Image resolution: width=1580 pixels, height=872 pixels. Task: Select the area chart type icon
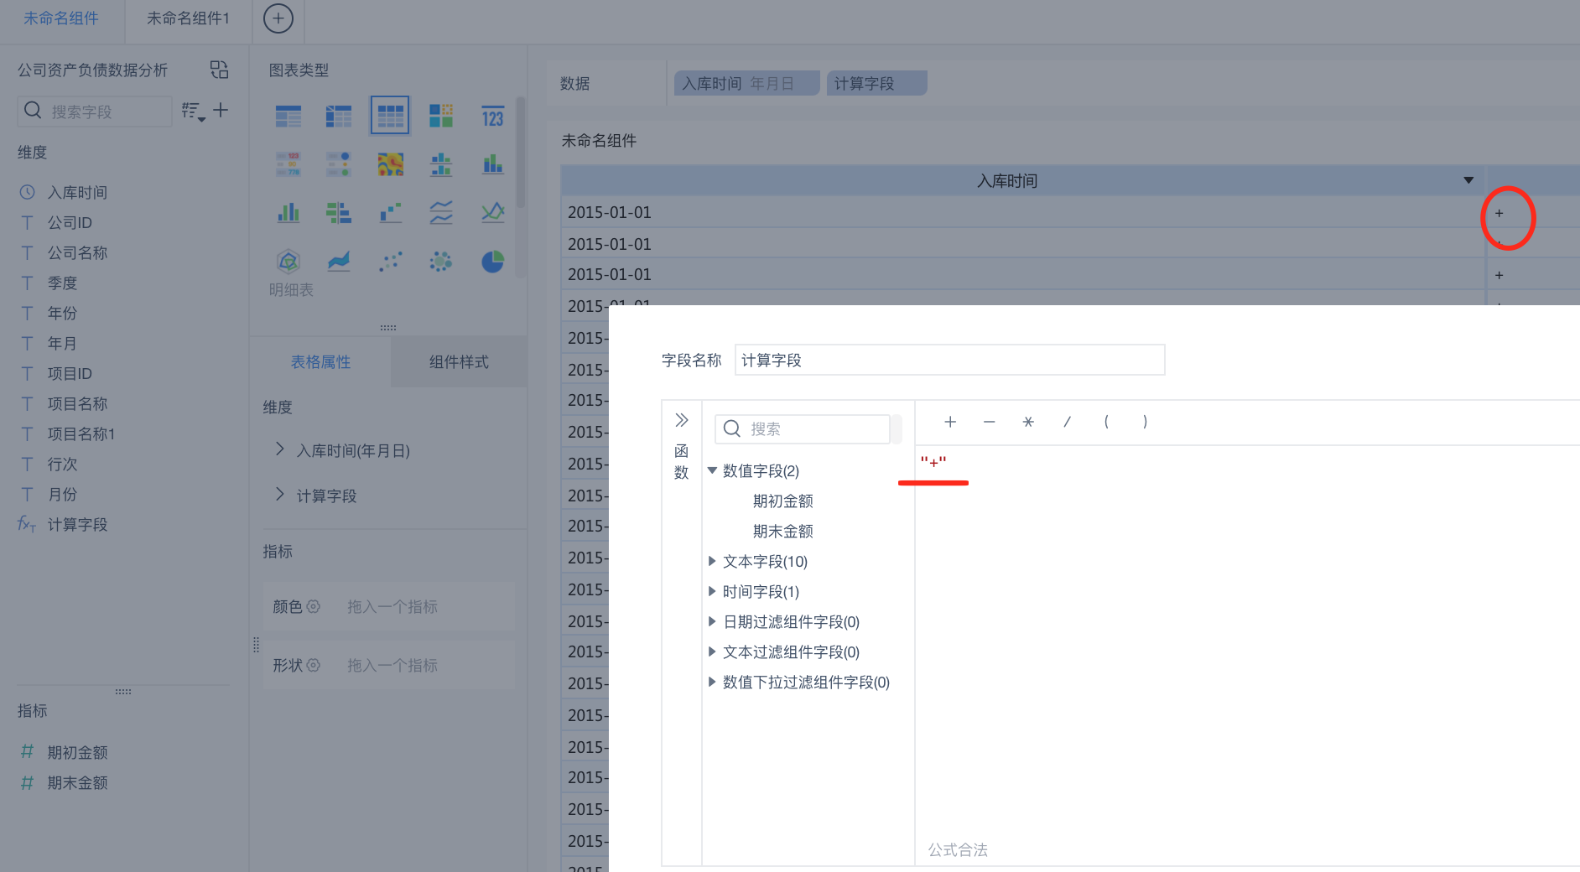339,262
